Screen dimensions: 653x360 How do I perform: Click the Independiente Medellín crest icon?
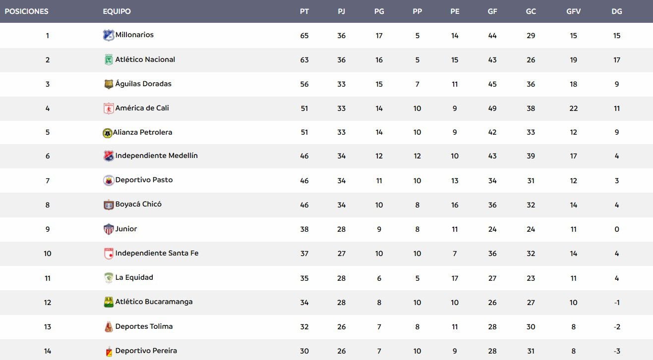click(x=108, y=156)
